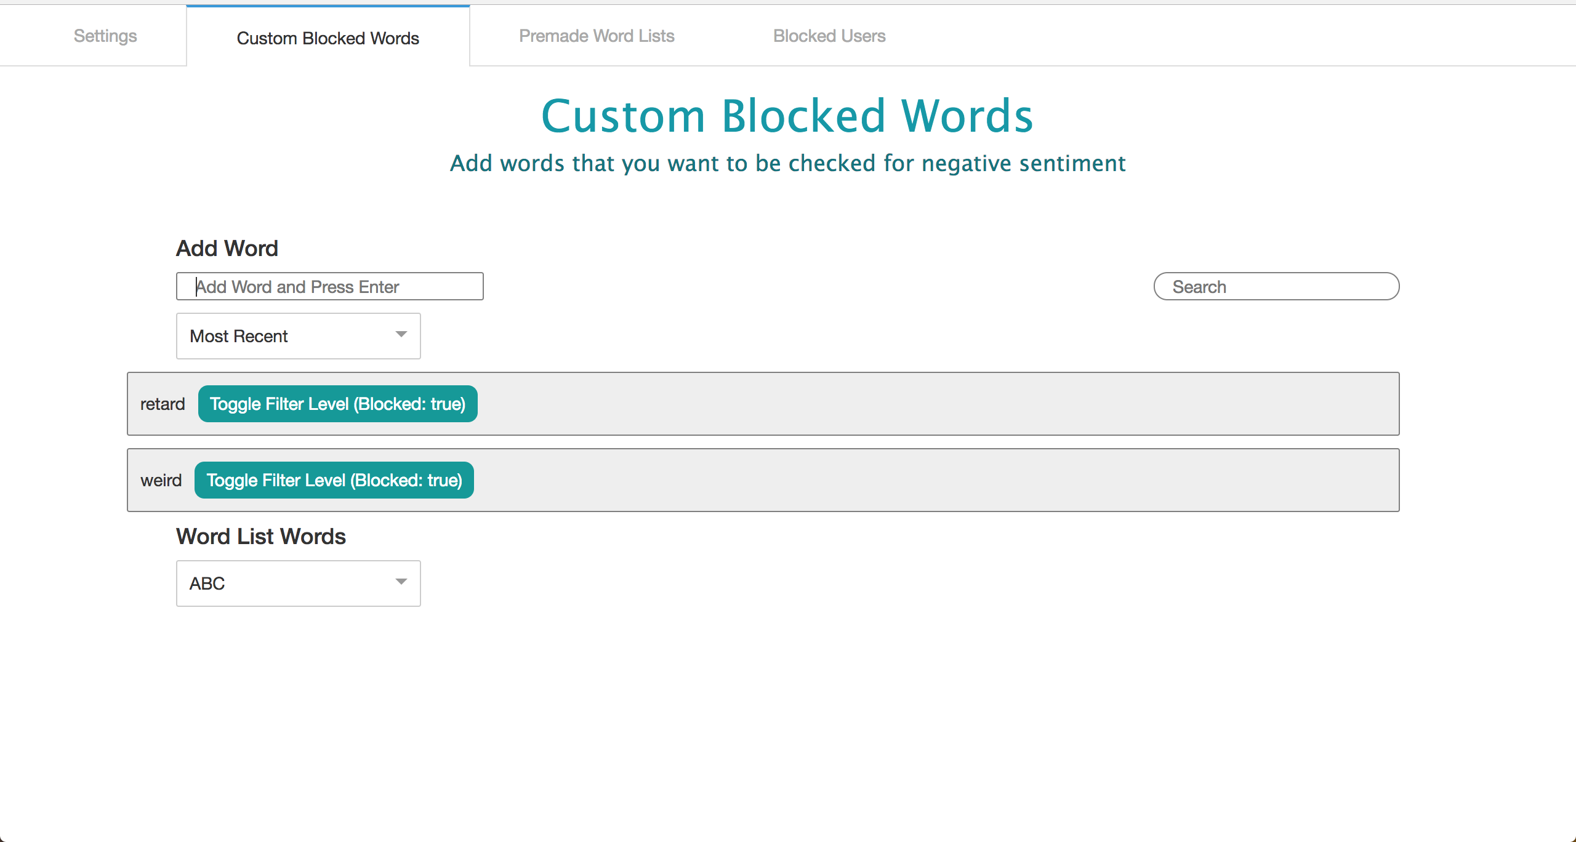Open the Blocked Users tab
Image resolution: width=1576 pixels, height=842 pixels.
pyautogui.click(x=829, y=36)
